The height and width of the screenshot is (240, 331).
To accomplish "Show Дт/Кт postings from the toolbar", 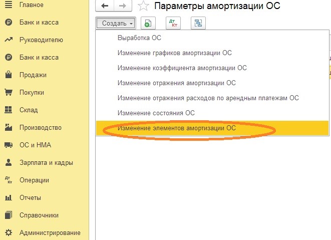I will pyautogui.click(x=173, y=23).
